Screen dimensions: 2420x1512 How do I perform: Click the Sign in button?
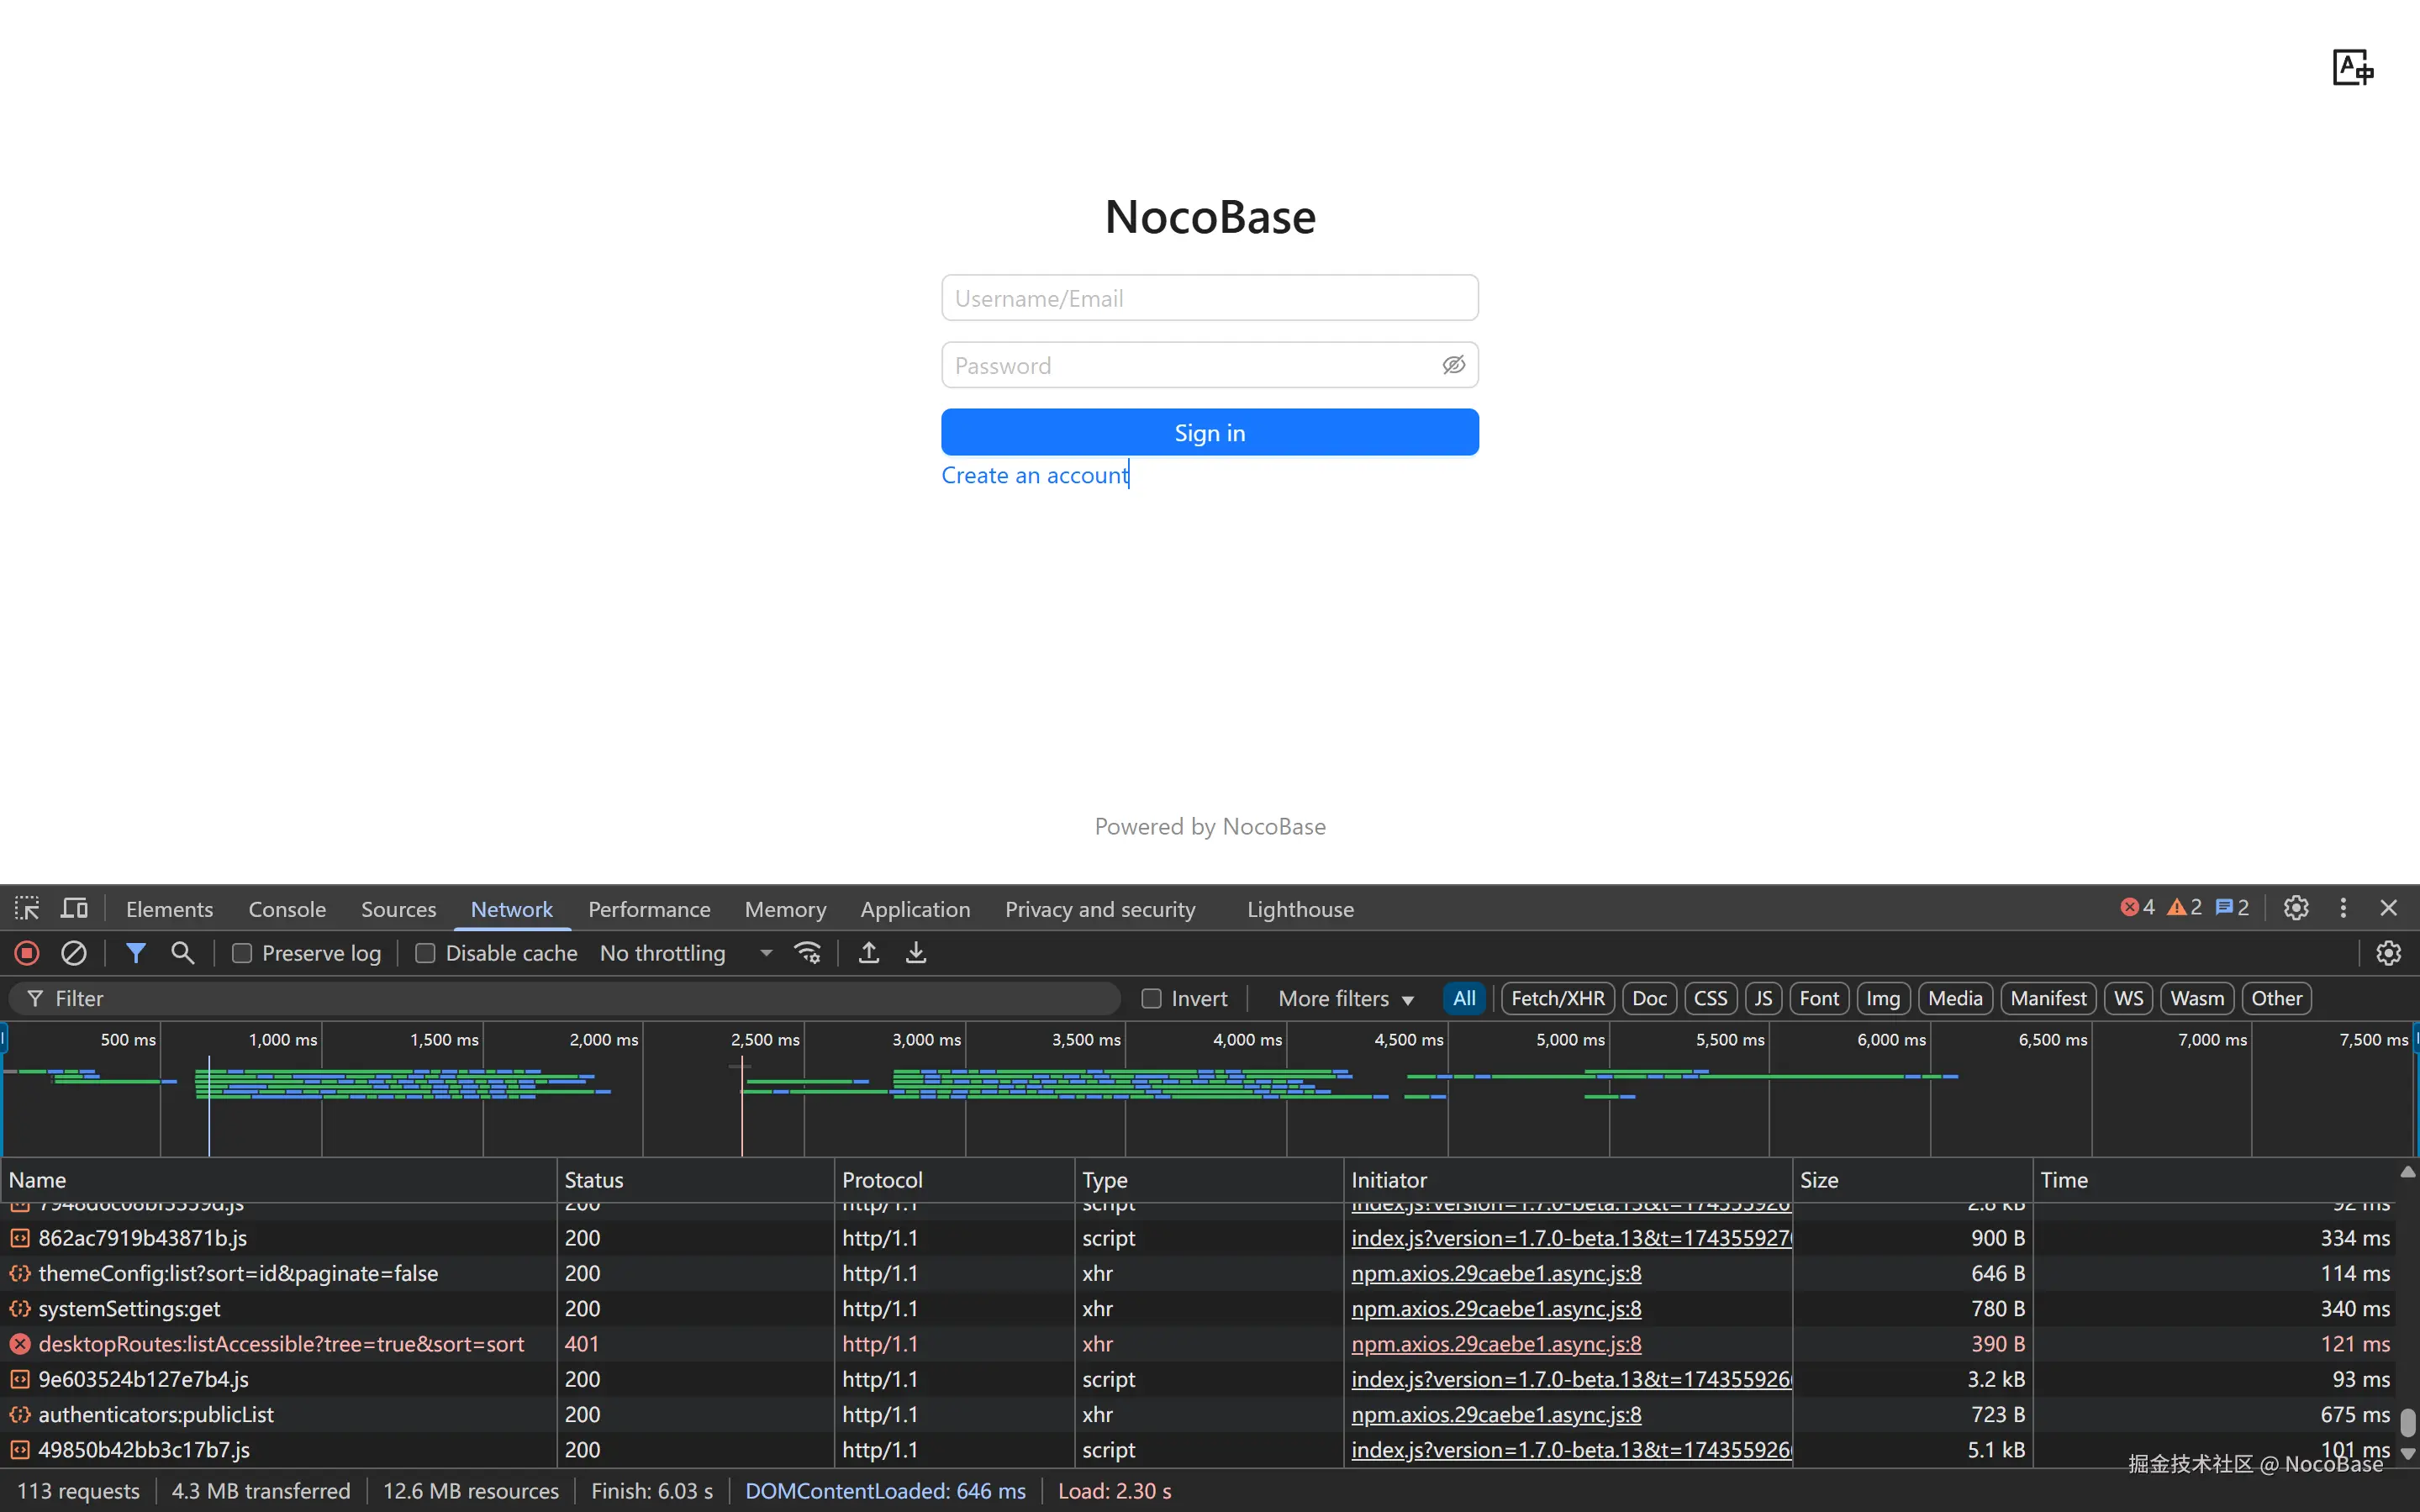1210,432
